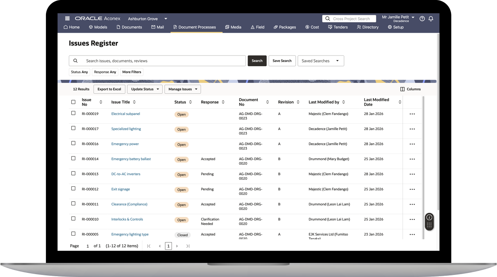The height and width of the screenshot is (277, 497).
Task: Check the box for issue RI-000019
Action: [73, 113]
